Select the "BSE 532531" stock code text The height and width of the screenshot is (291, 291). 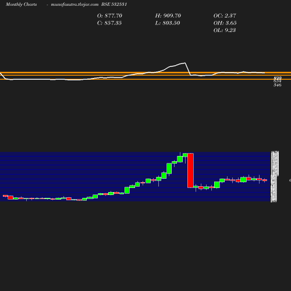(x=114, y=5)
